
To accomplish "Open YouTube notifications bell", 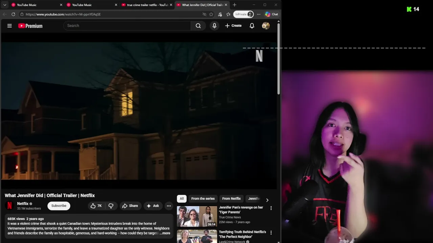I will pyautogui.click(x=252, y=26).
